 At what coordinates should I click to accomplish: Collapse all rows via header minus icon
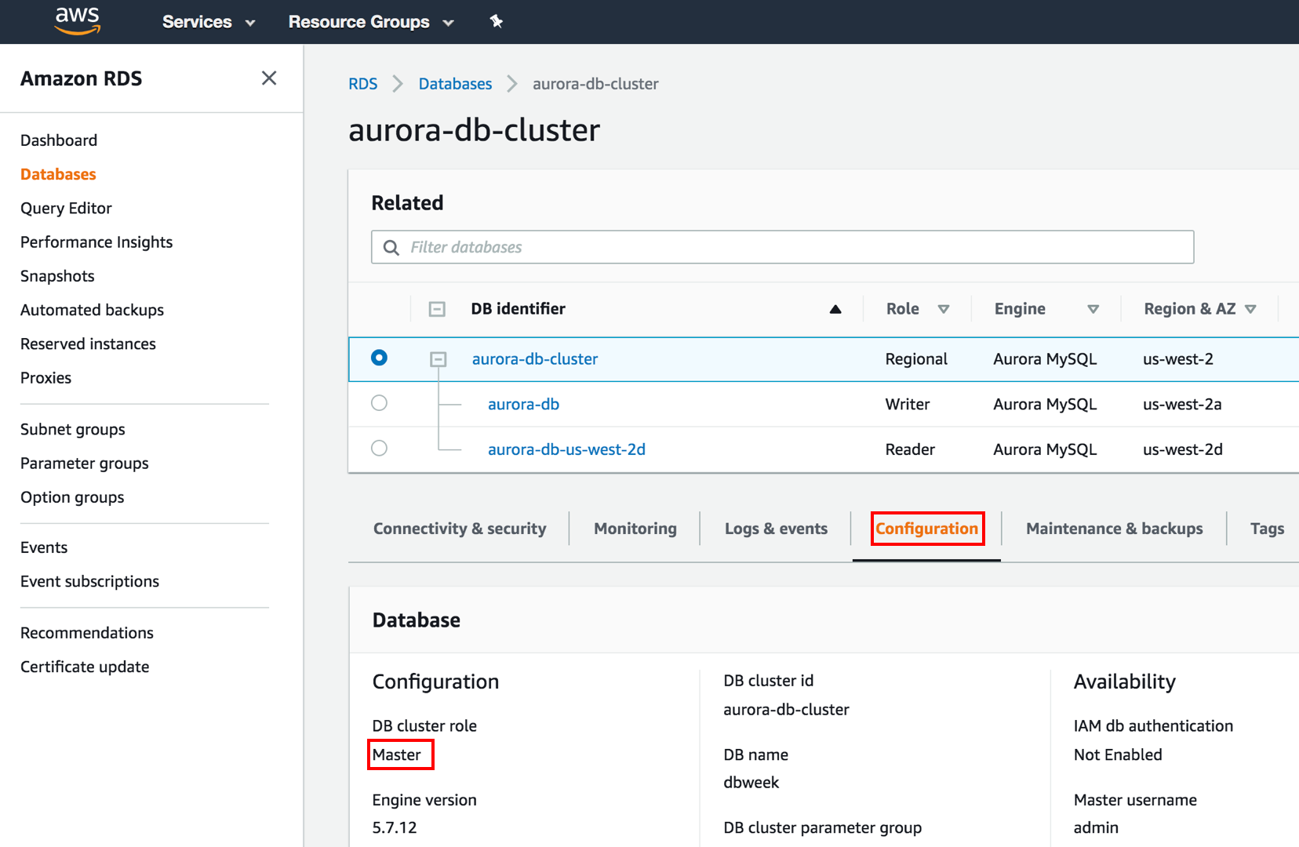click(x=437, y=309)
